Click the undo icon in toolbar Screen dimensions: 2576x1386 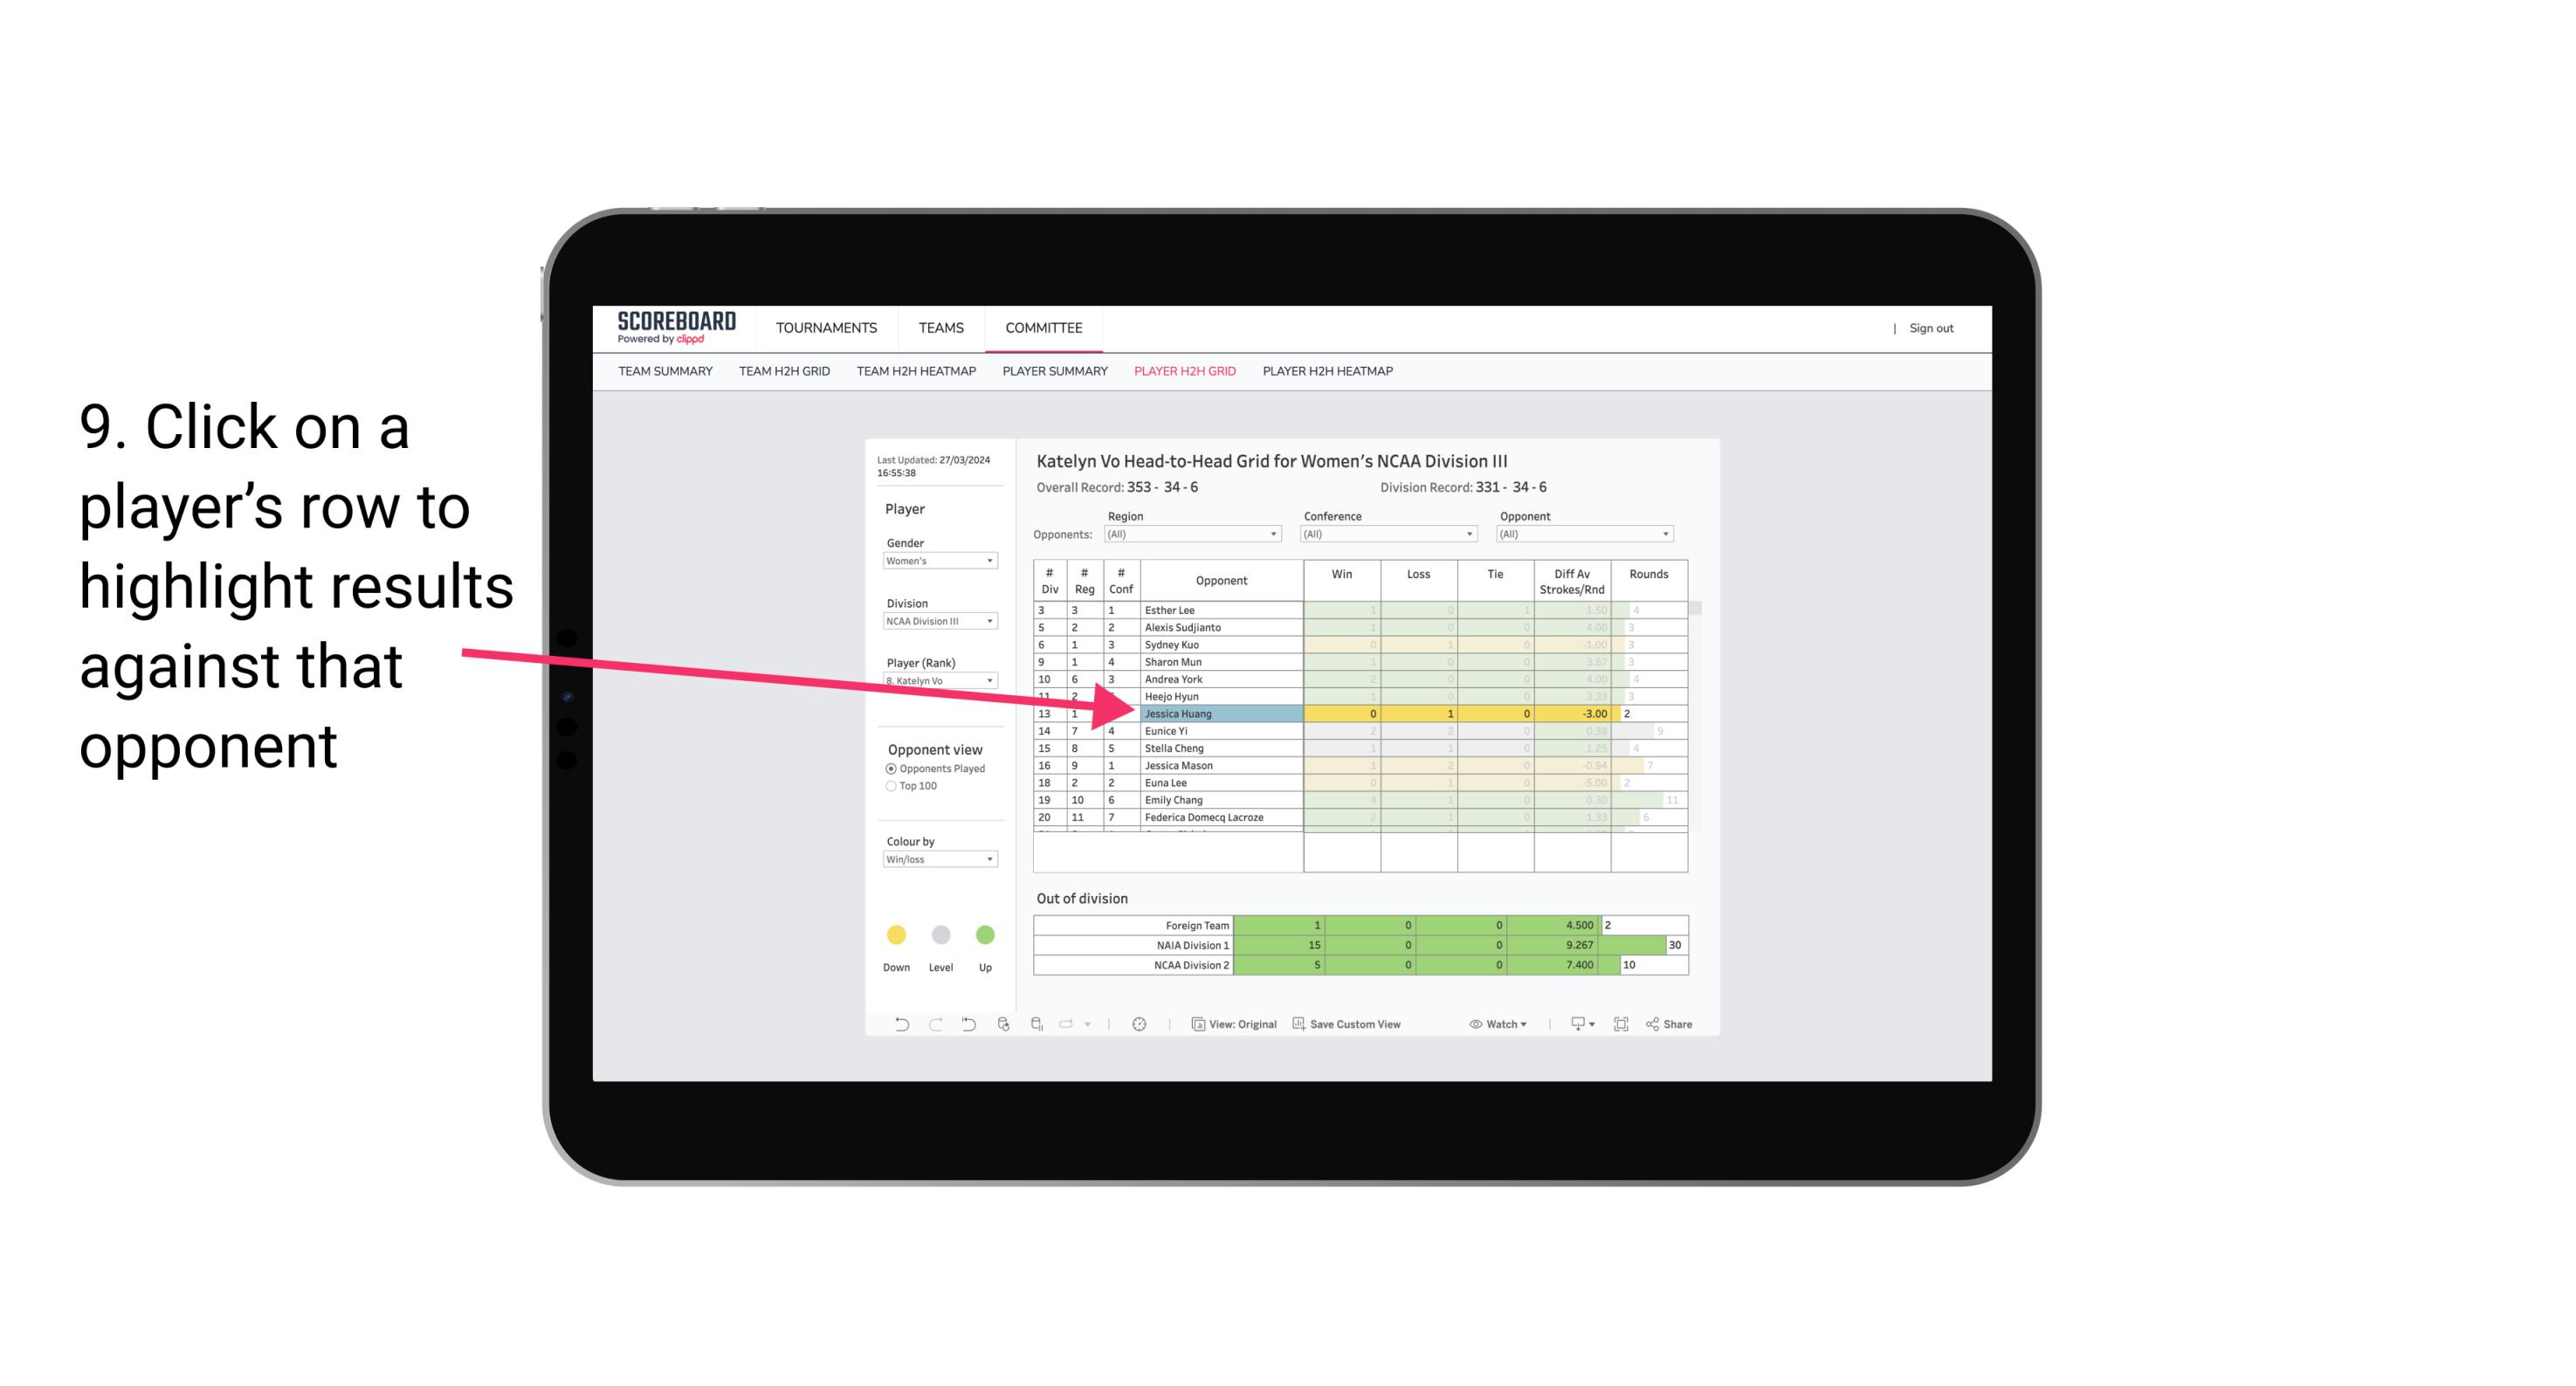[894, 1026]
